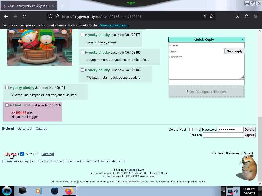Image resolution: width=262 pixels, height=196 pixels.
Task: Open the faq link in footer
Action: pyautogui.click(x=26, y=161)
